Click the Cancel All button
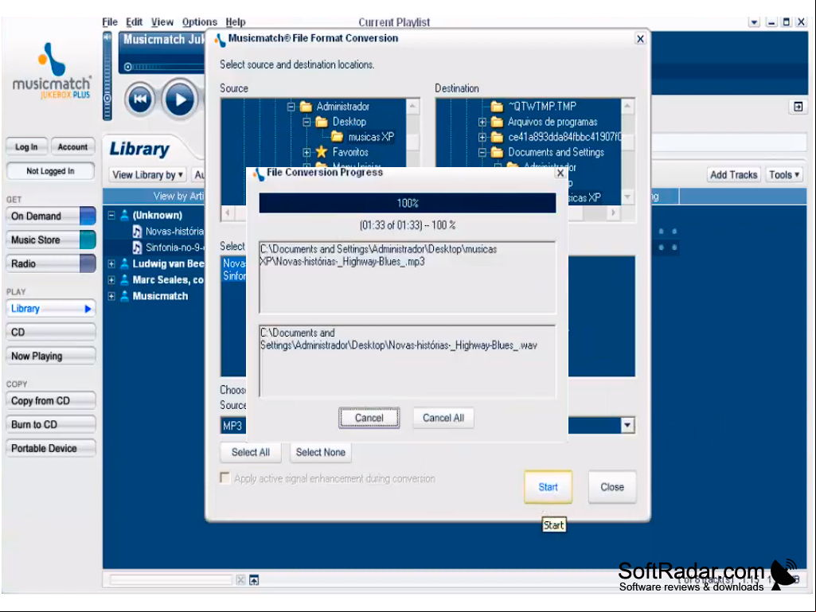816x612 pixels. pos(443,418)
